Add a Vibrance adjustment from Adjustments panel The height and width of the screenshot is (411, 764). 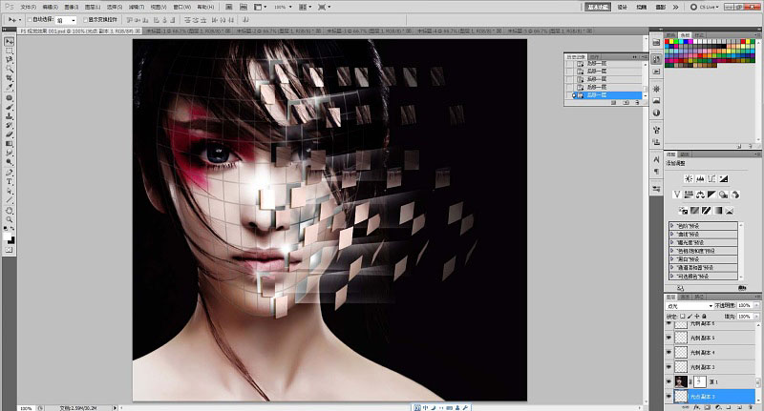pyautogui.click(x=677, y=195)
